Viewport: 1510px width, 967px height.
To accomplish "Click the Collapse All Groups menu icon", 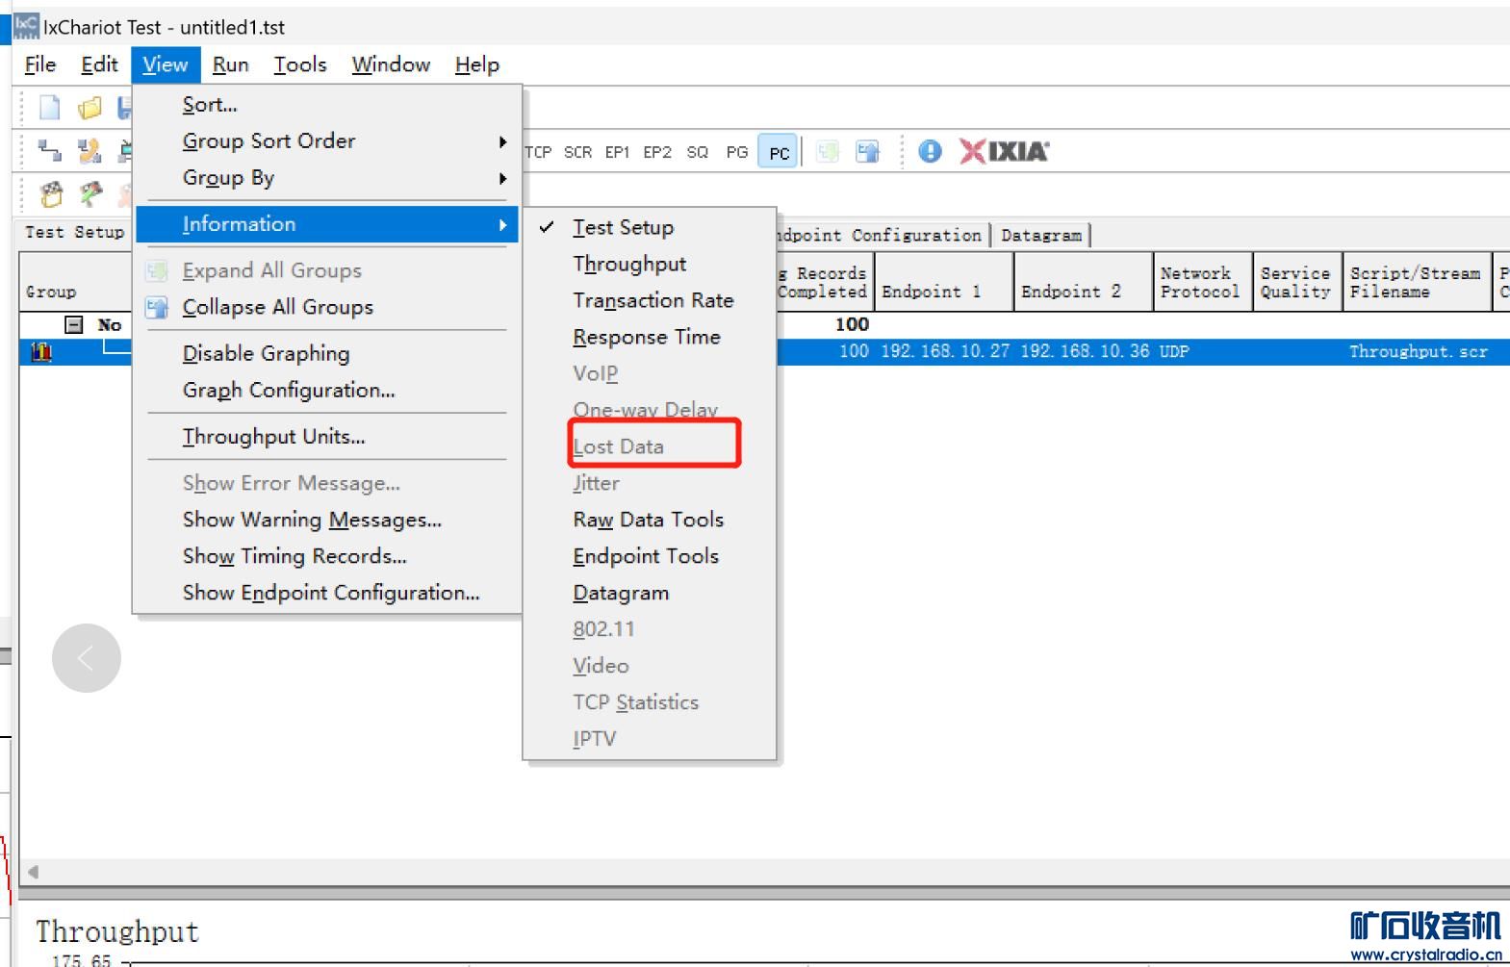I will pos(156,308).
